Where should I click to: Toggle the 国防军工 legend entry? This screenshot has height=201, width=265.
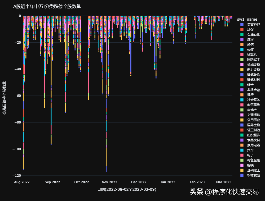[250, 60]
